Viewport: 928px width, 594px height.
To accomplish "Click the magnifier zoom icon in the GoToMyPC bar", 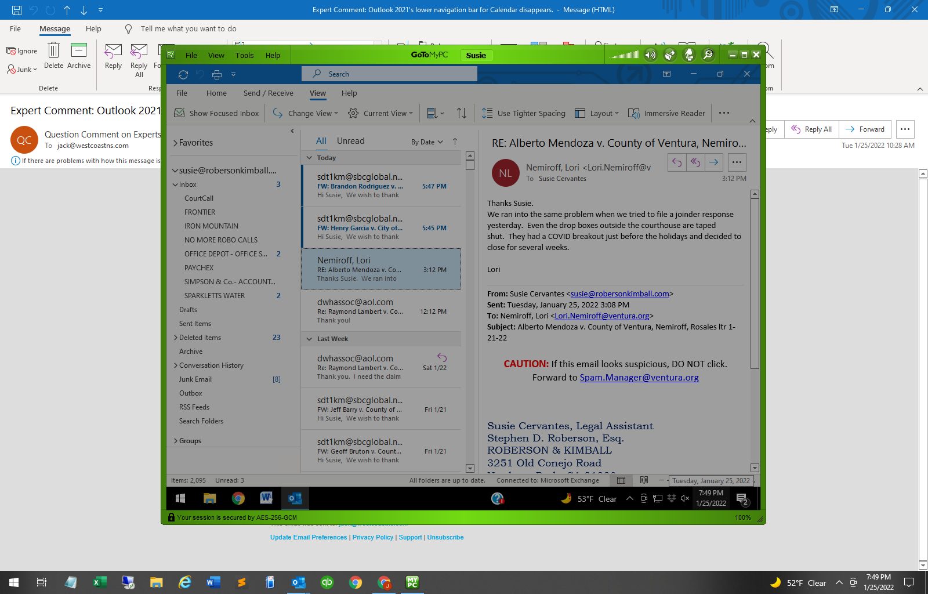I will click(709, 54).
